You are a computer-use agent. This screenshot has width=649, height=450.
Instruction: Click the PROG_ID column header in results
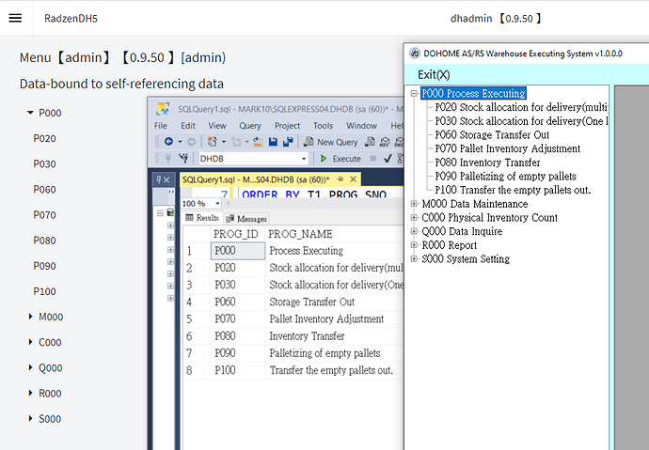click(x=237, y=234)
